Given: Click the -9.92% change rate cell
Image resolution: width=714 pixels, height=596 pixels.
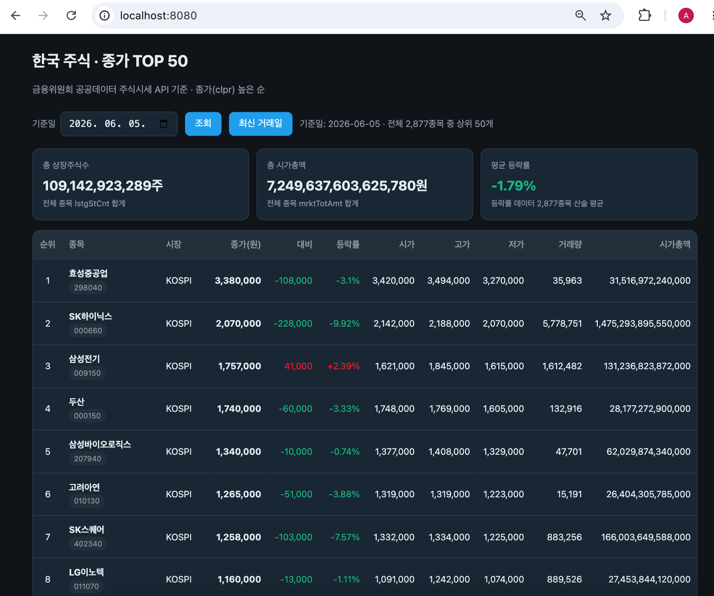Looking at the screenshot, I should (344, 324).
